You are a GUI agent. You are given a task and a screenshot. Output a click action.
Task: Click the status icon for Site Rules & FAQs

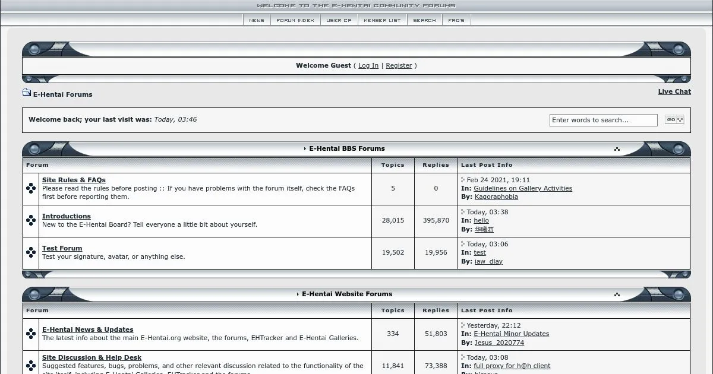click(31, 189)
